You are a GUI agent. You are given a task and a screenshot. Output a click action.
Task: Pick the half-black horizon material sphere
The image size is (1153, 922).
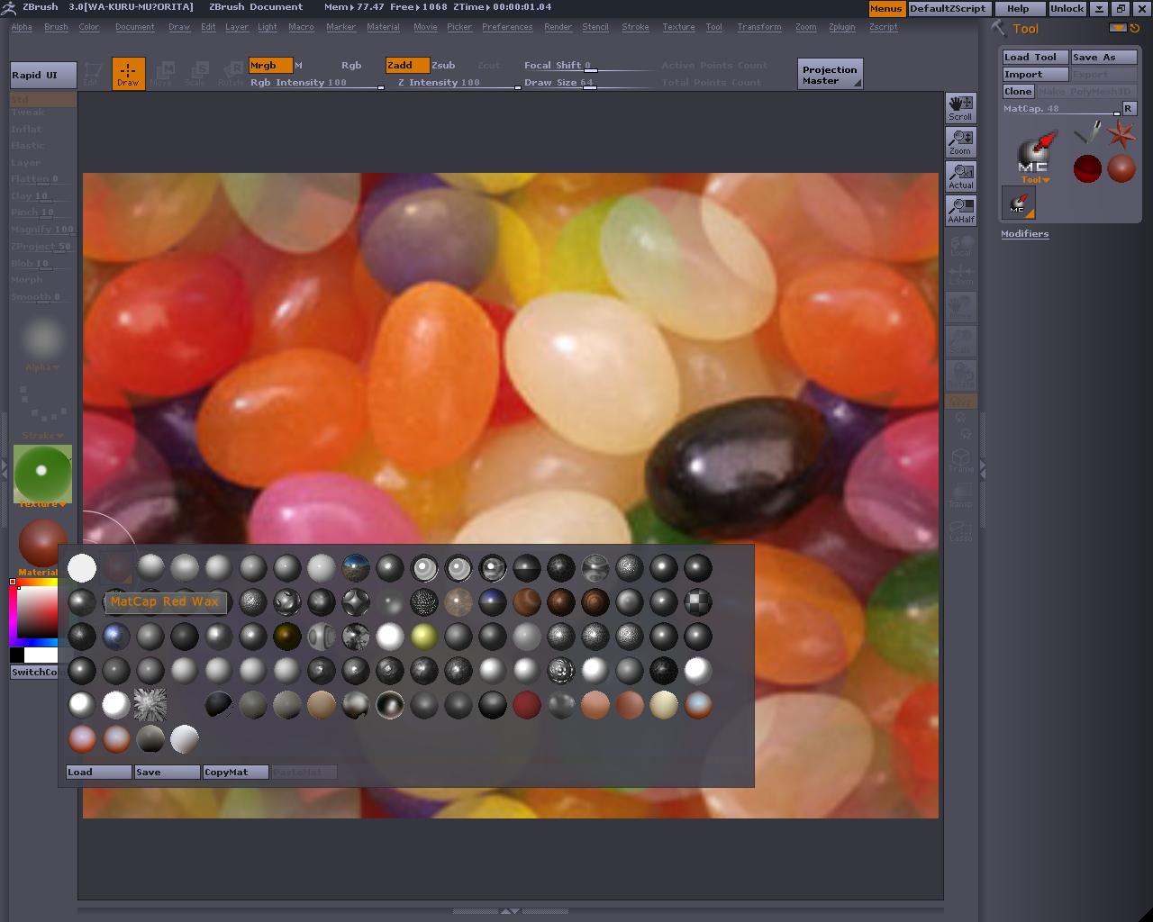click(527, 568)
